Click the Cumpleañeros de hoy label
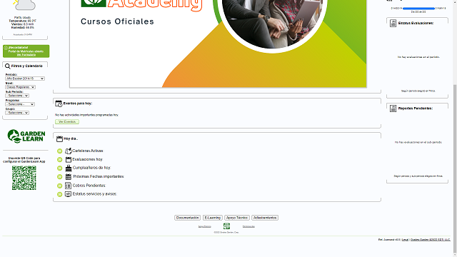 [x=92, y=168]
